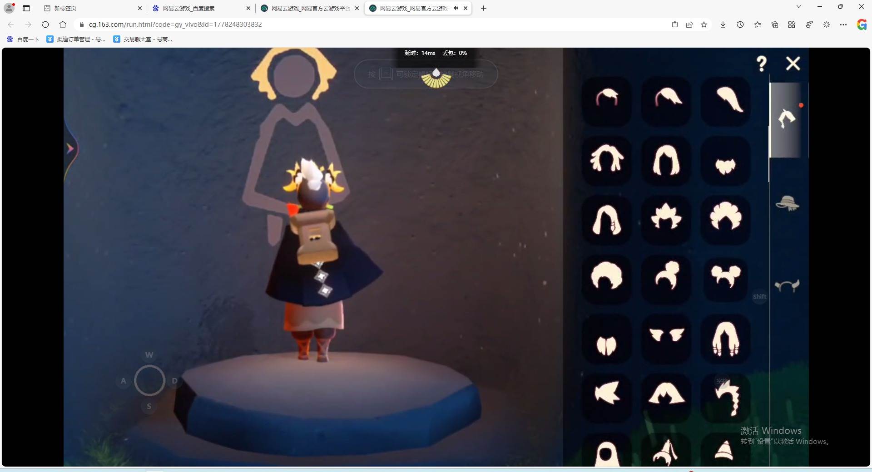Switch to the 新标签页 tab
Viewport: 872px width, 472px height.
(x=94, y=8)
